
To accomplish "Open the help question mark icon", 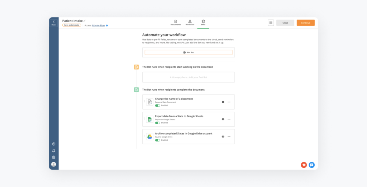I will (53, 144).
